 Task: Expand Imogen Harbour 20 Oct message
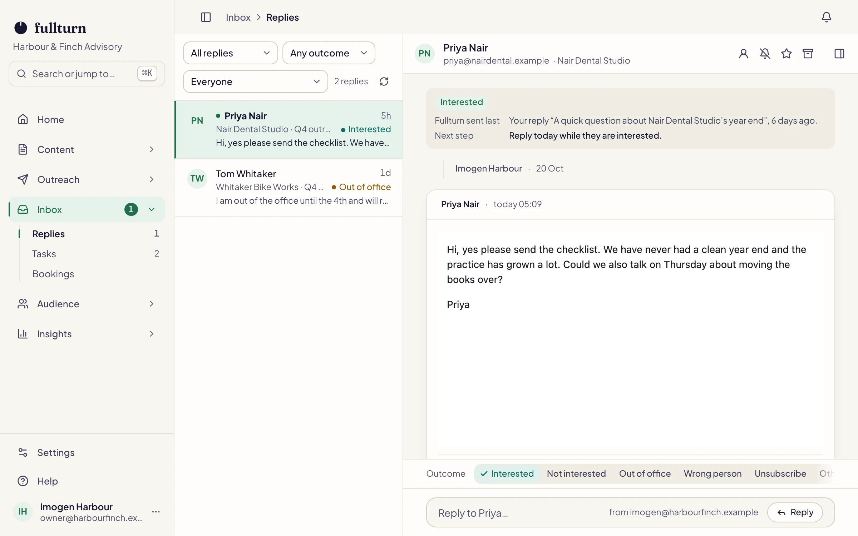(x=509, y=168)
